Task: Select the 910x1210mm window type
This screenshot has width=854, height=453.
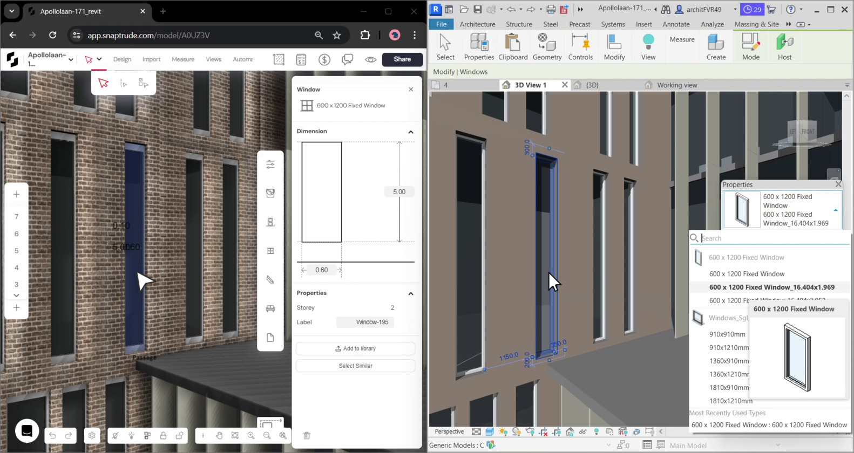Action: (x=728, y=348)
